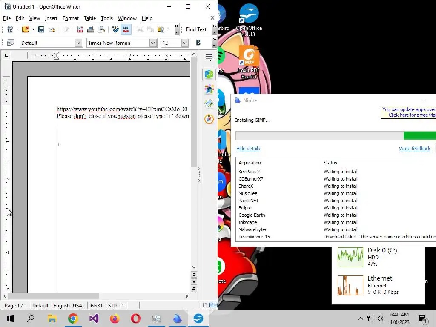Screen dimensions: 436x327
Task: Click Write feedback link in Ninite
Action: (415, 149)
